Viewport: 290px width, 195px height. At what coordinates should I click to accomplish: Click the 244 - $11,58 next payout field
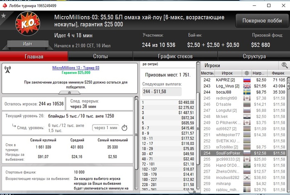(x=162, y=91)
